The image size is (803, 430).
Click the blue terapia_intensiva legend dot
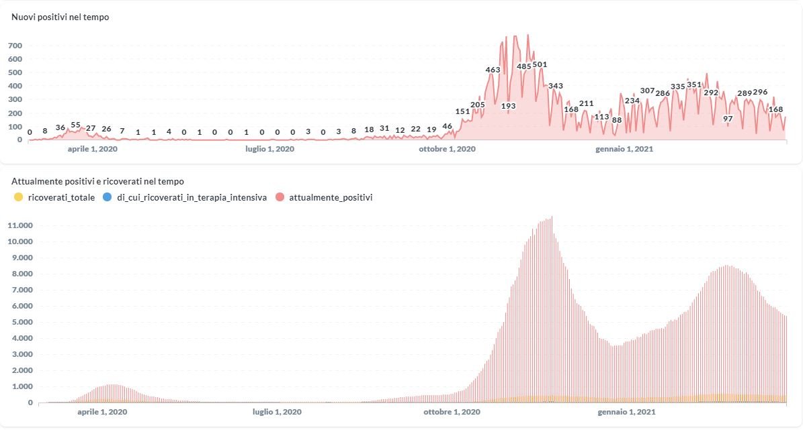108,197
